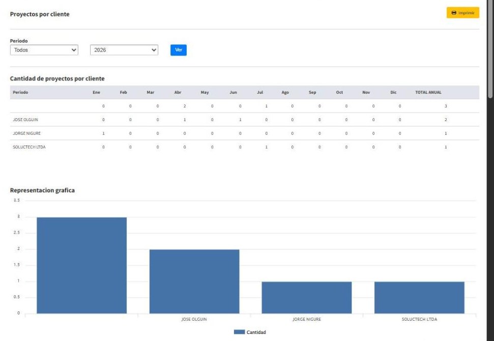Click the Ago column header

(285, 92)
